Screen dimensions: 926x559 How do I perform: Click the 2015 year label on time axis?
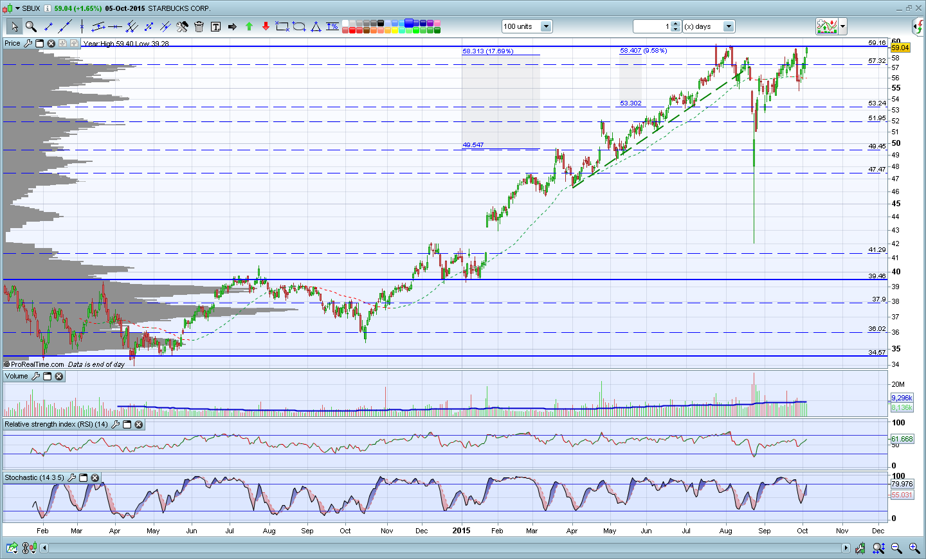461,531
